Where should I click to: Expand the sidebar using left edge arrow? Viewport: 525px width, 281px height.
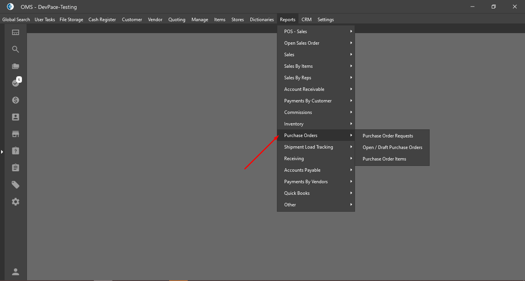pos(2,152)
